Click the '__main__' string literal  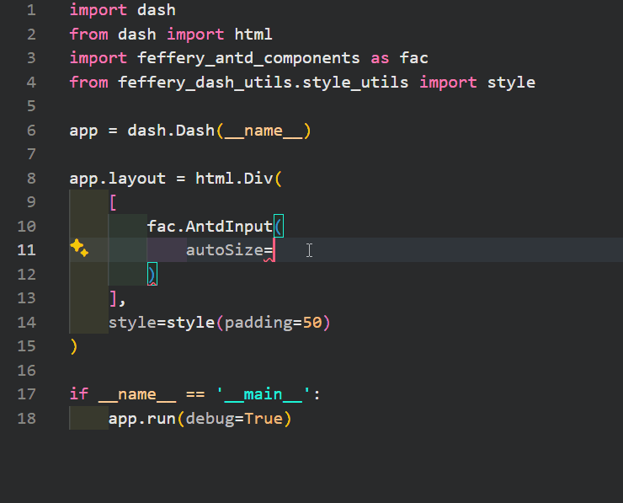coord(263,395)
